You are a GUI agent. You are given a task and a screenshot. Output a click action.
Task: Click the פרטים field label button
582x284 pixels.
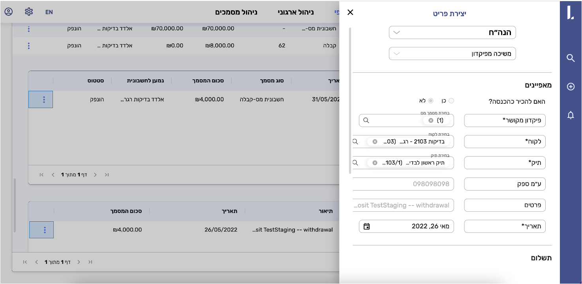505,205
